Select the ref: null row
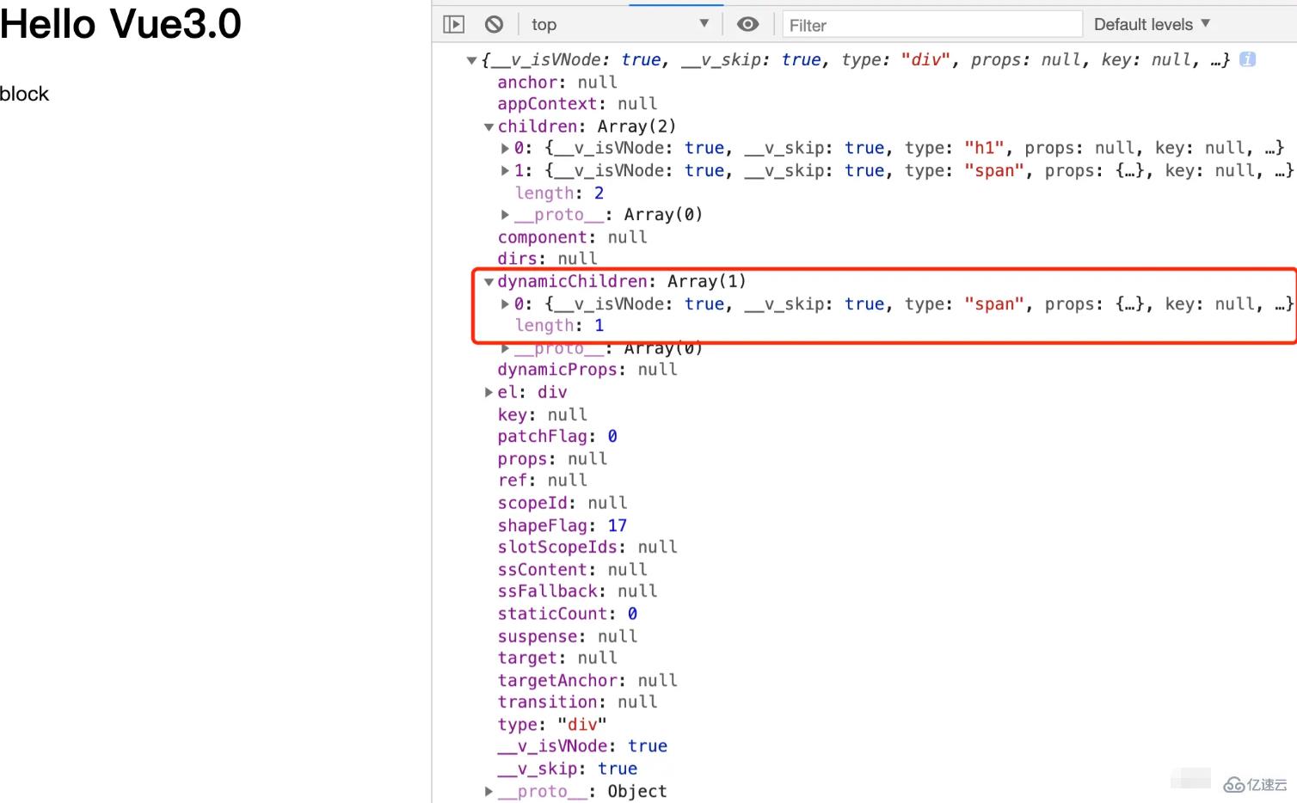 click(542, 481)
